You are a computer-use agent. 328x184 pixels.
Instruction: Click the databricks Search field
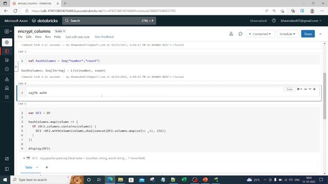click(x=109, y=20)
